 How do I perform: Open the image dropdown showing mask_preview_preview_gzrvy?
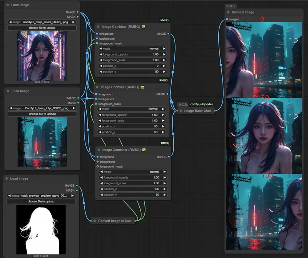tap(41, 196)
